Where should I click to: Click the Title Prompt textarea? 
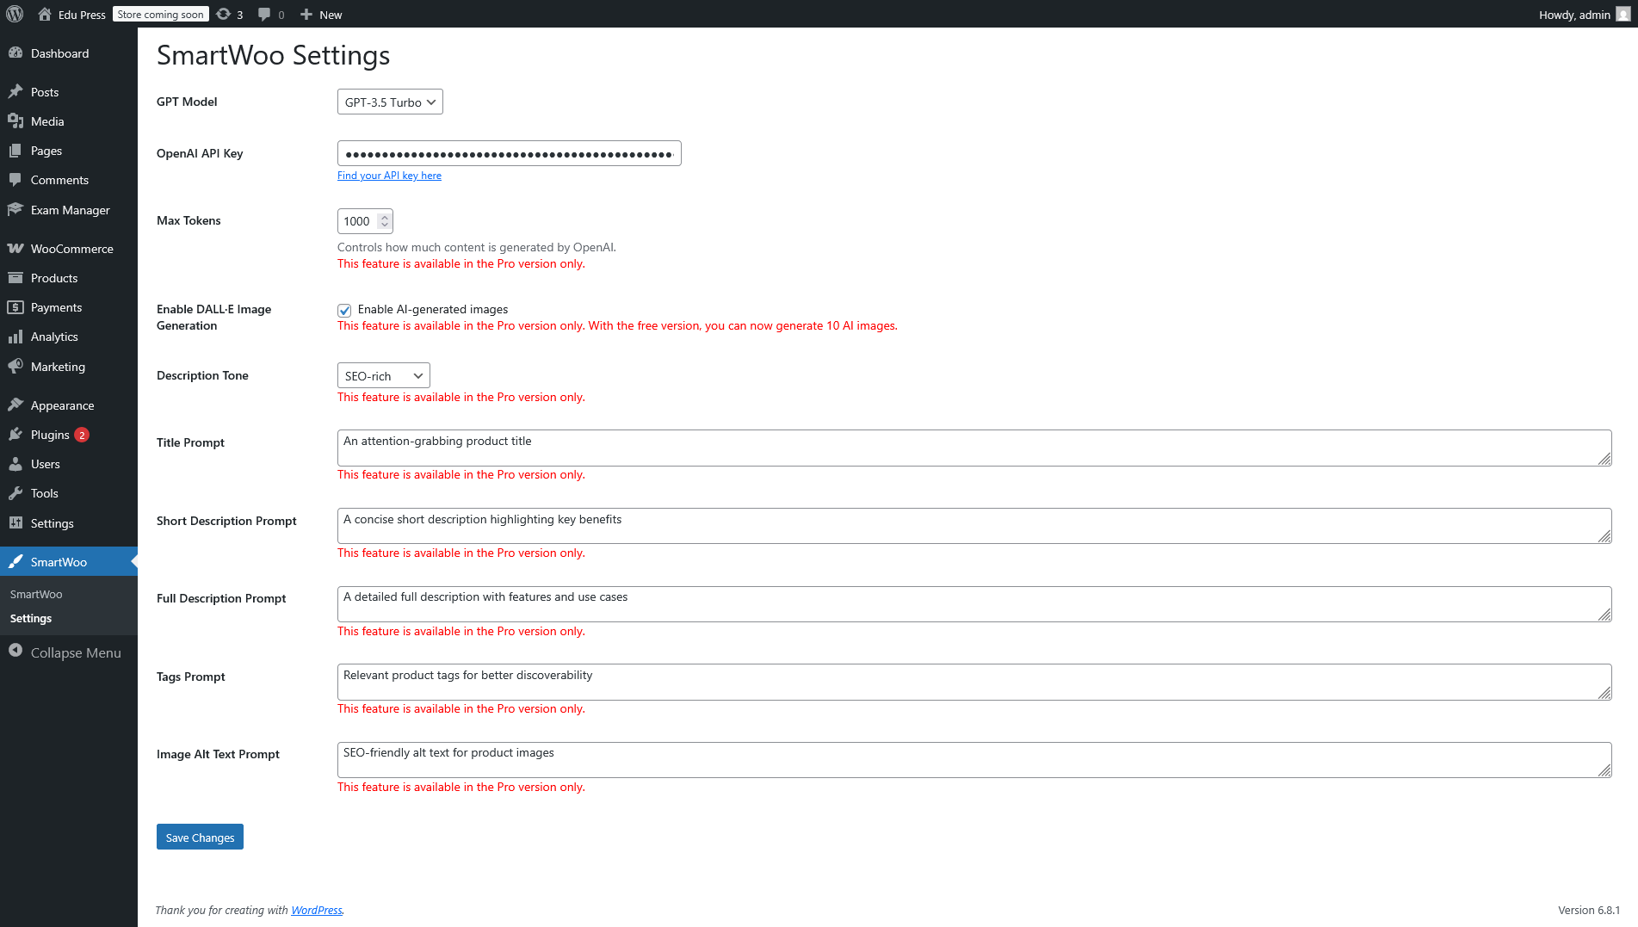click(974, 448)
